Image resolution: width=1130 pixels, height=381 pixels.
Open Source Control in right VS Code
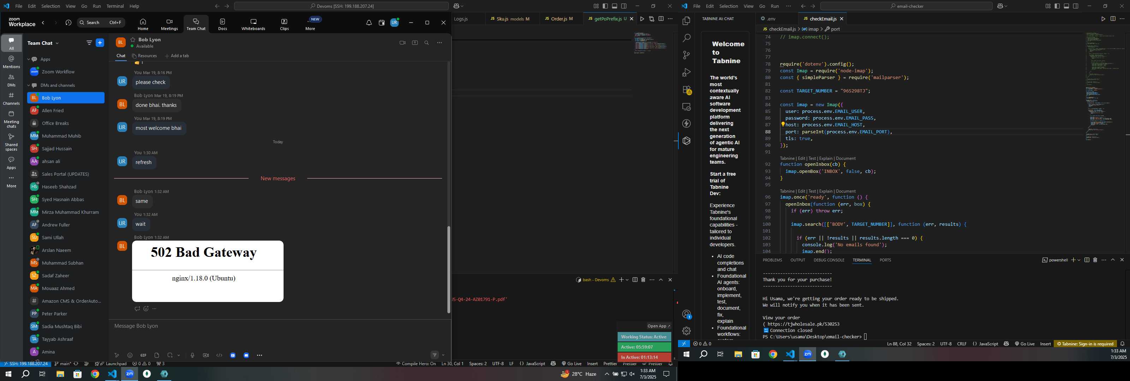point(686,55)
